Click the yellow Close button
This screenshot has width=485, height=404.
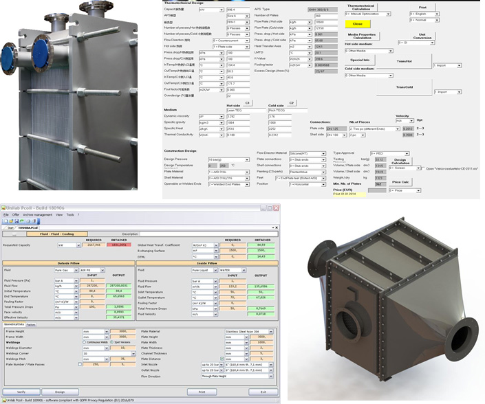[358, 23]
